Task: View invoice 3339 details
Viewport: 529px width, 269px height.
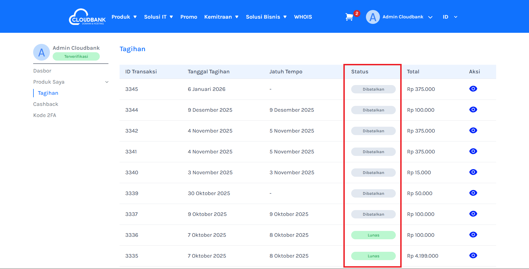Action: coord(473,193)
